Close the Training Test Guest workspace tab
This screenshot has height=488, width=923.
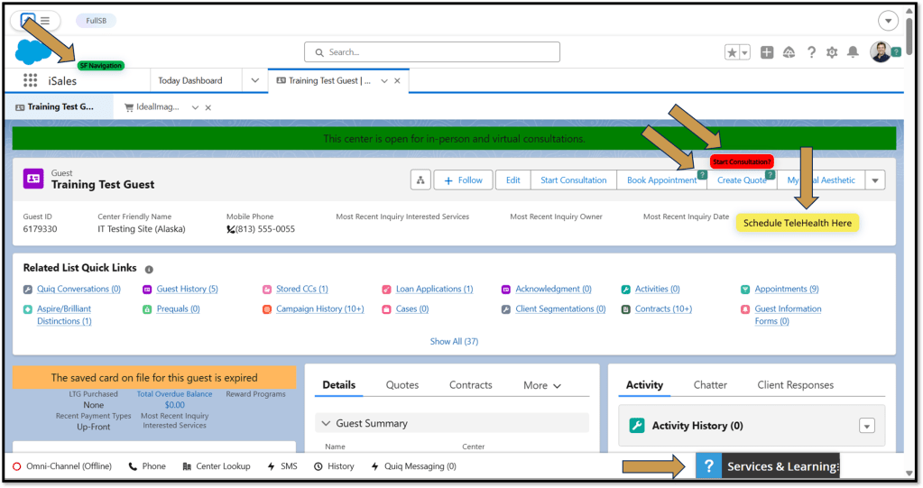click(x=398, y=81)
